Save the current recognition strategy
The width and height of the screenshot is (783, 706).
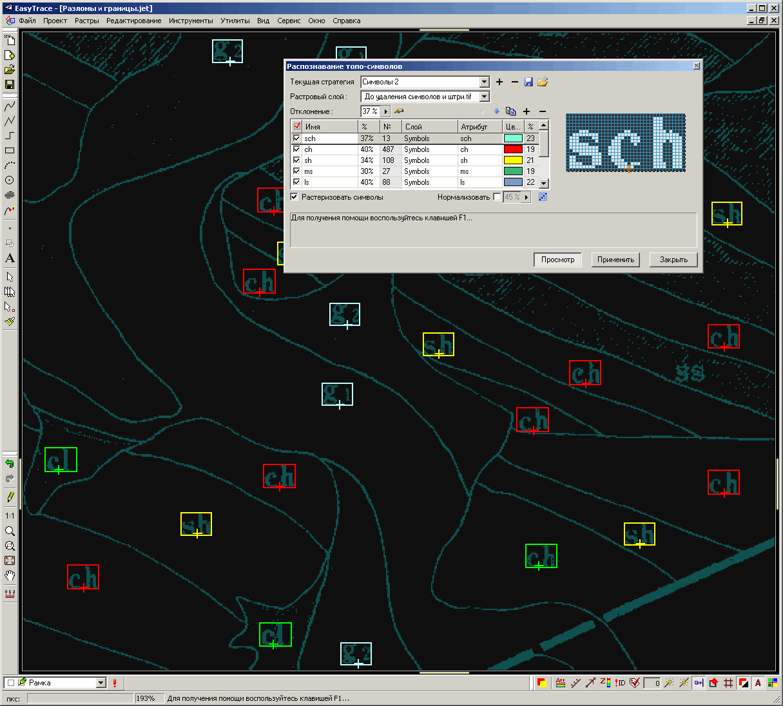[528, 82]
